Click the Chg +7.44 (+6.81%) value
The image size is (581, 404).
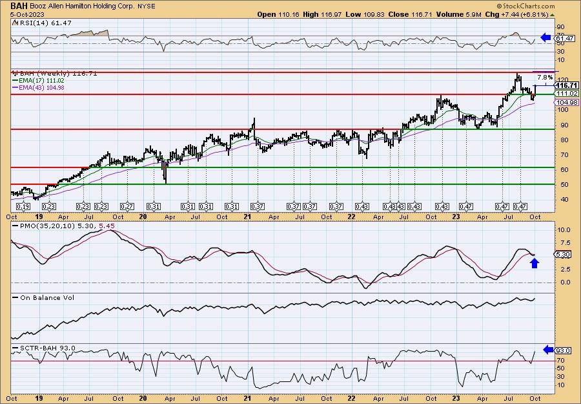pyautogui.click(x=516, y=14)
